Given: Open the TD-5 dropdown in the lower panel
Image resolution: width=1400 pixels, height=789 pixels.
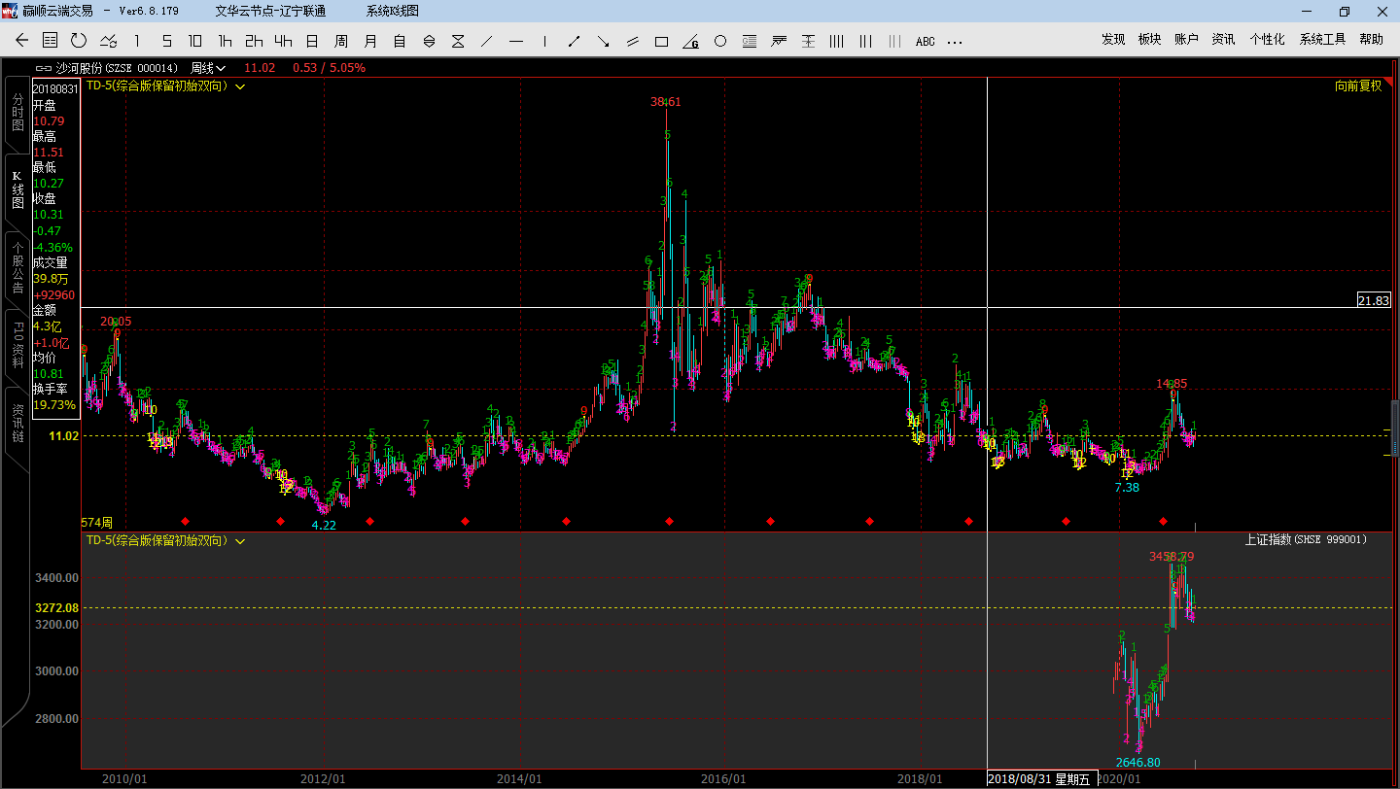Looking at the screenshot, I should (240, 540).
